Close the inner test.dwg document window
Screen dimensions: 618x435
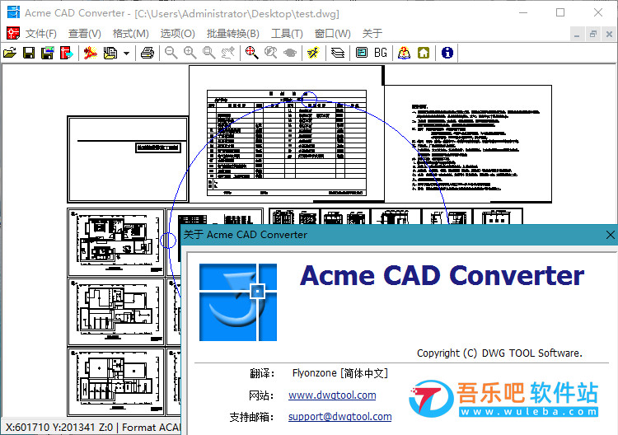pos(609,35)
